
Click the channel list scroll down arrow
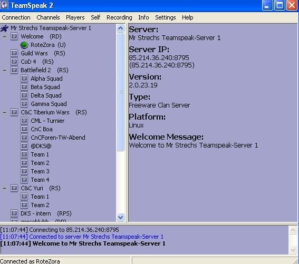tap(120, 217)
